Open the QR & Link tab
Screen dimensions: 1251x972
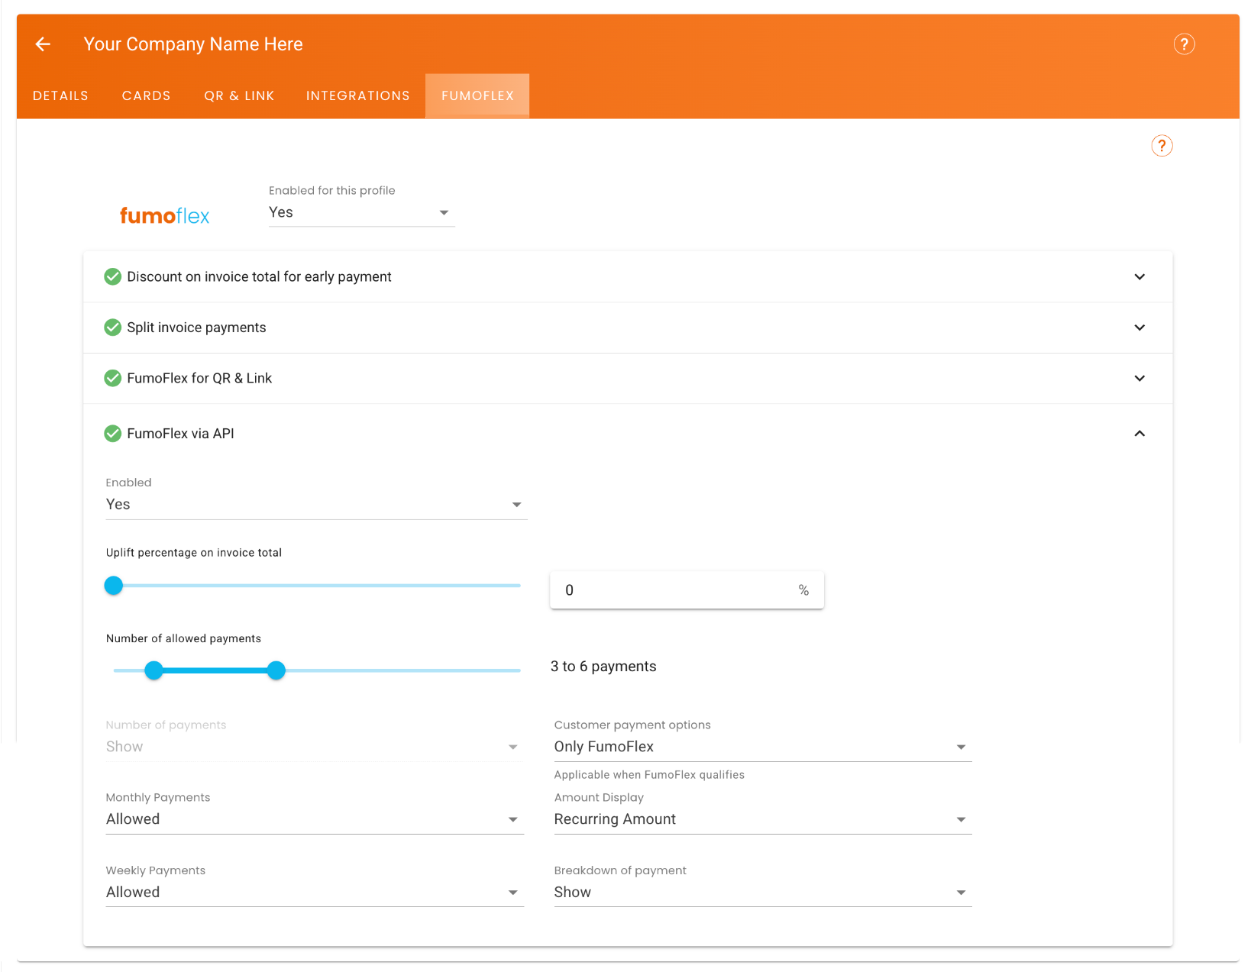coord(239,95)
